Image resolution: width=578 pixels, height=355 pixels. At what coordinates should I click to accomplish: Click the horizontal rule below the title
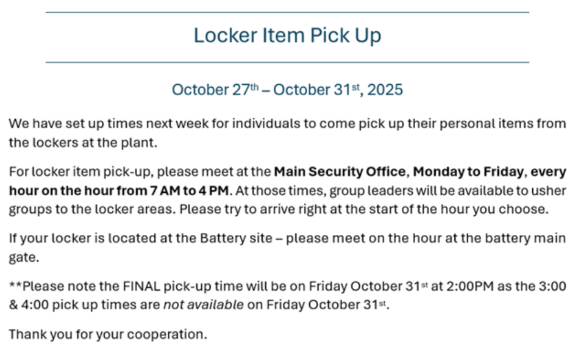tap(287, 62)
